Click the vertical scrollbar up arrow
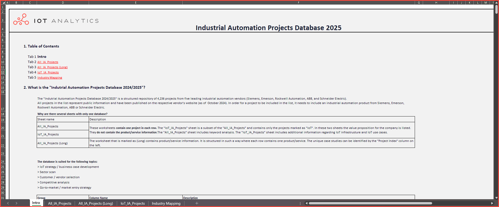499x207 pixels. point(496,3)
